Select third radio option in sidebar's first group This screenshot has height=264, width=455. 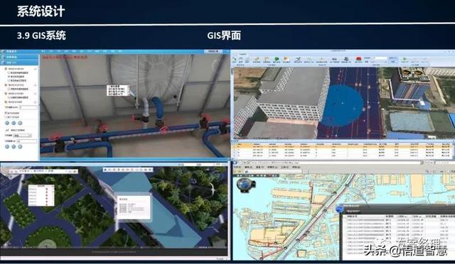coord(9,80)
